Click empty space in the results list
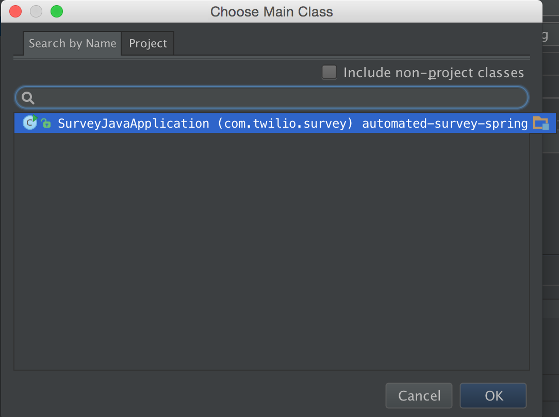The width and height of the screenshot is (559, 417). pos(271,251)
